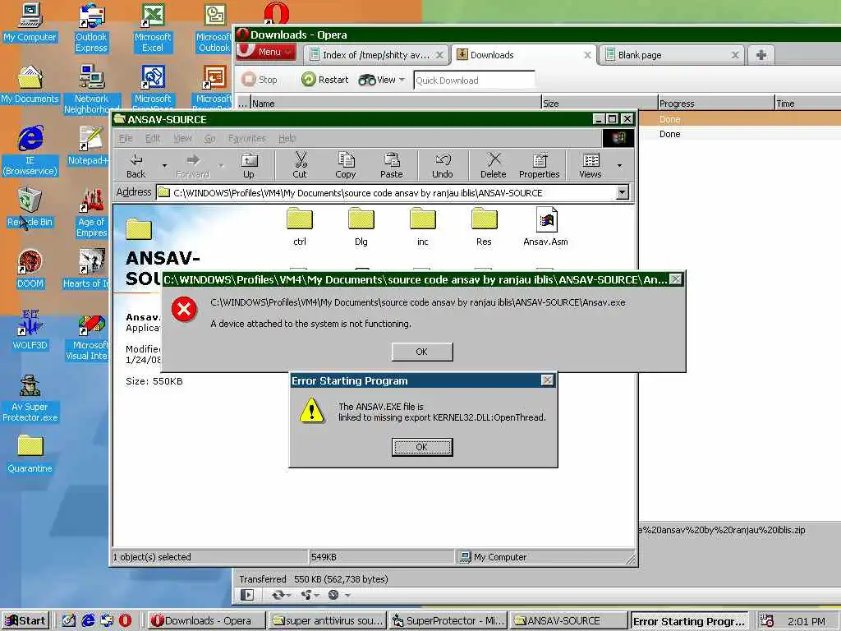Click system tray scheduler icon
841x631 pixels.
[x=767, y=621]
